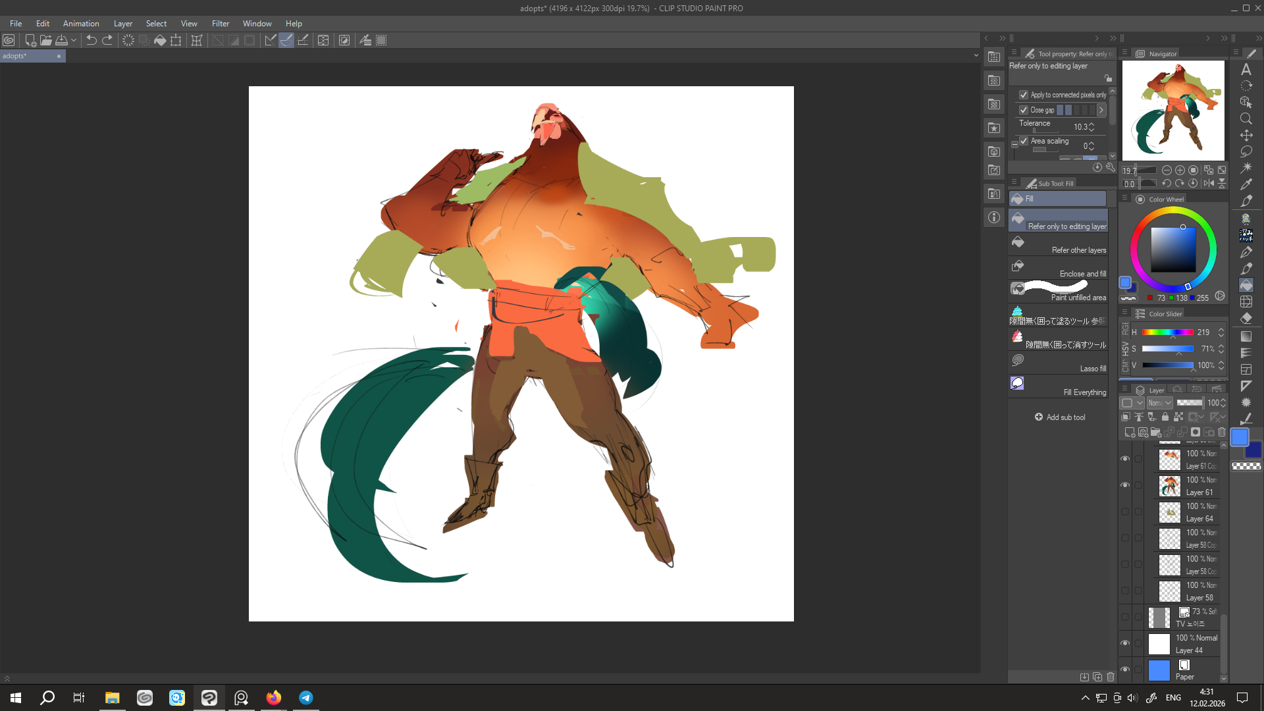Screen dimensions: 1264x711
Task: Click the Open file folder icon
Action: (x=45, y=40)
